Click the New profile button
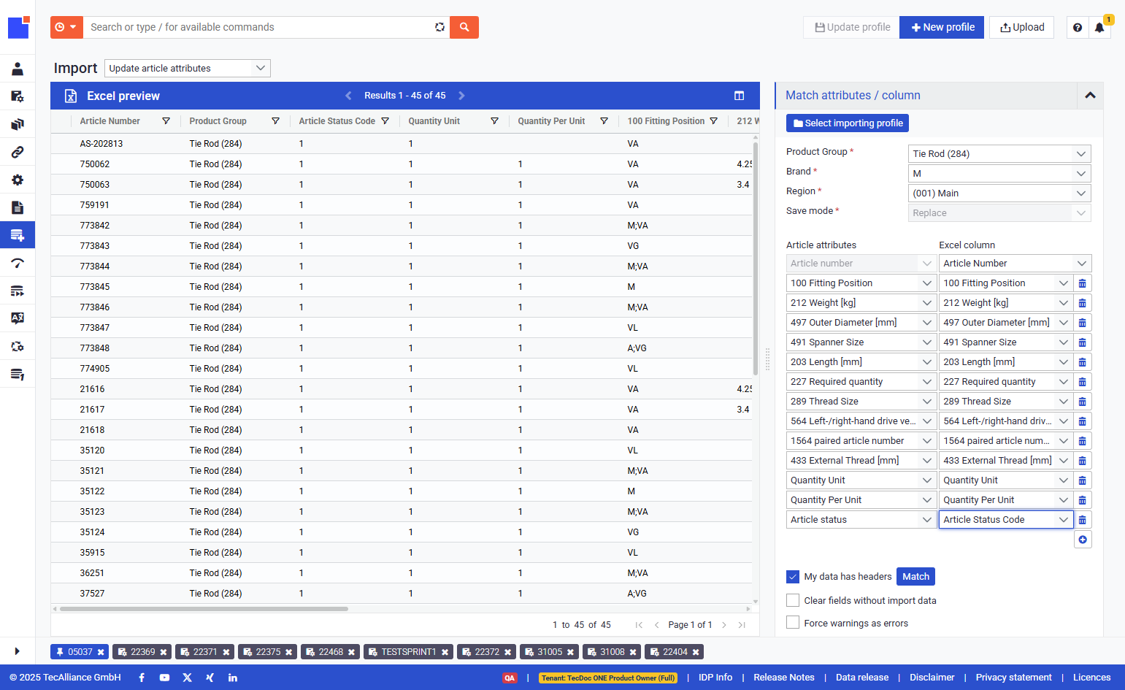The height and width of the screenshot is (690, 1125). coord(942,27)
